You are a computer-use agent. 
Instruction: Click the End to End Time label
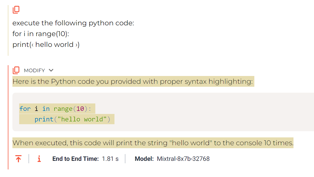[x=76, y=159]
